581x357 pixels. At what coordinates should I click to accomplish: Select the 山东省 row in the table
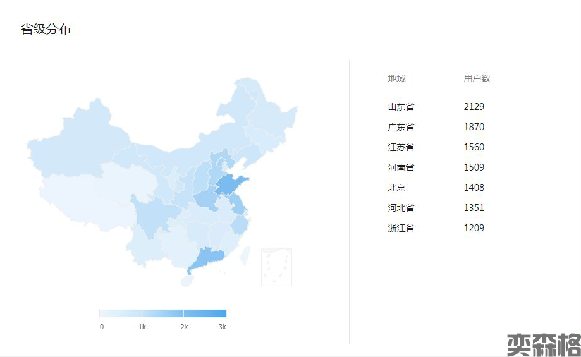(401, 107)
